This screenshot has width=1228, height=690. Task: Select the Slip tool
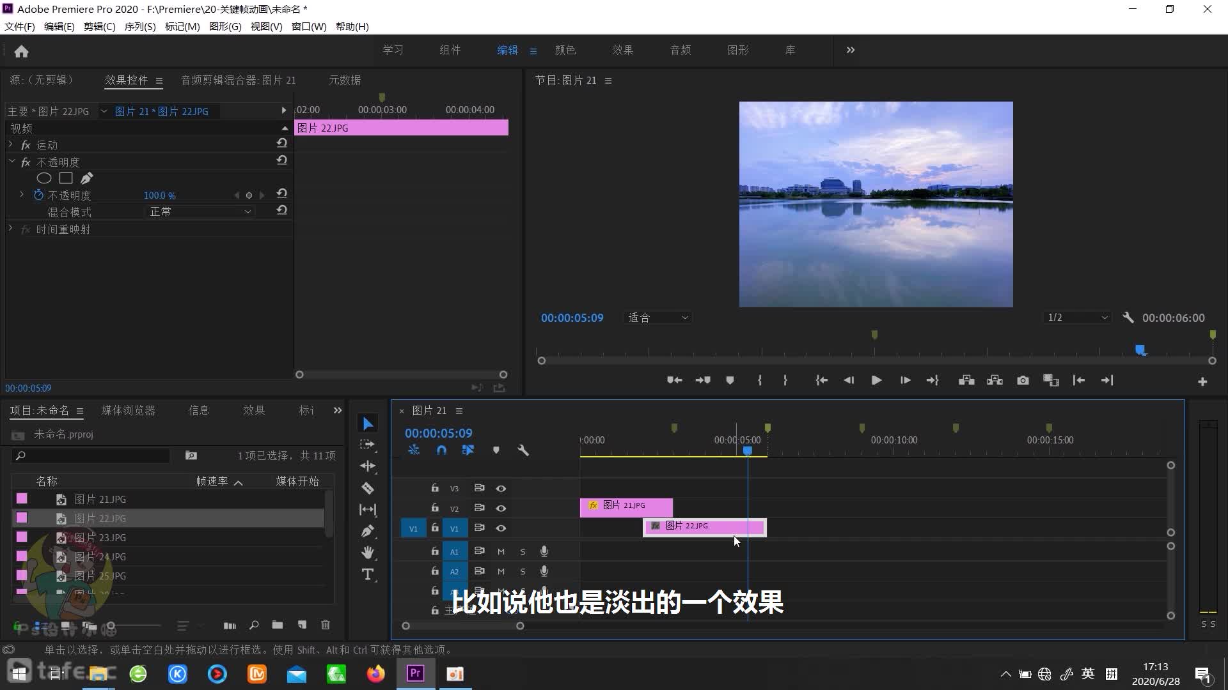(x=368, y=510)
